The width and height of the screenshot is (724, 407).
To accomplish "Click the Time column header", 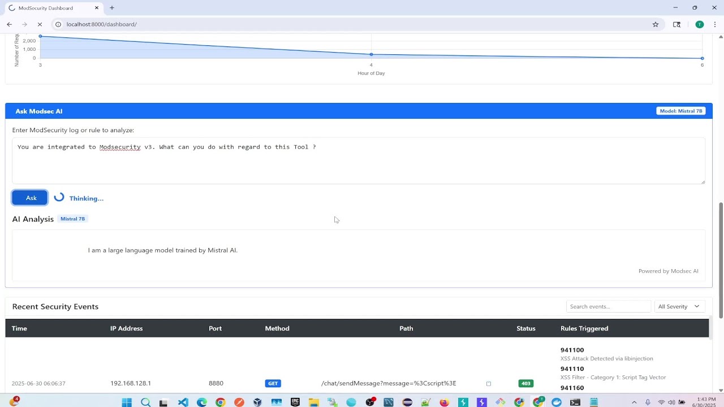I will 19,328.
